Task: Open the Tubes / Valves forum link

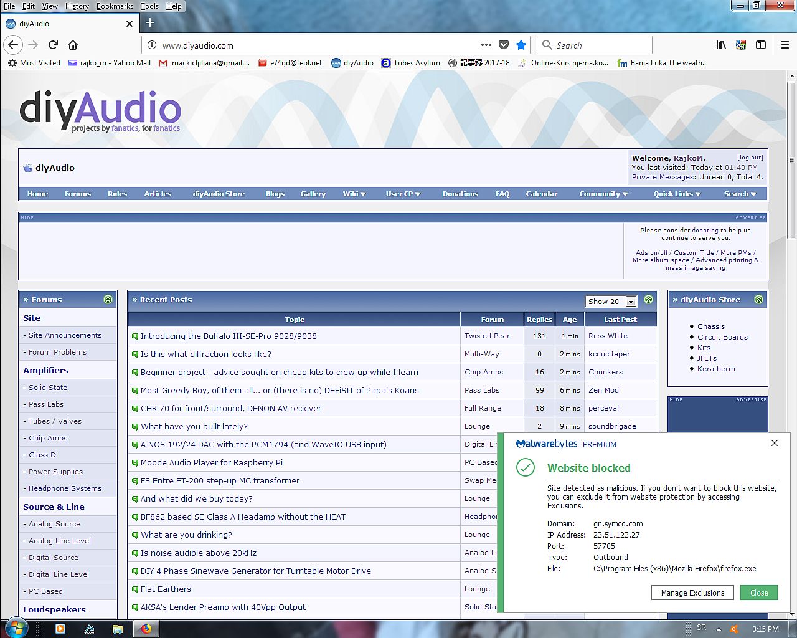Action: (55, 421)
